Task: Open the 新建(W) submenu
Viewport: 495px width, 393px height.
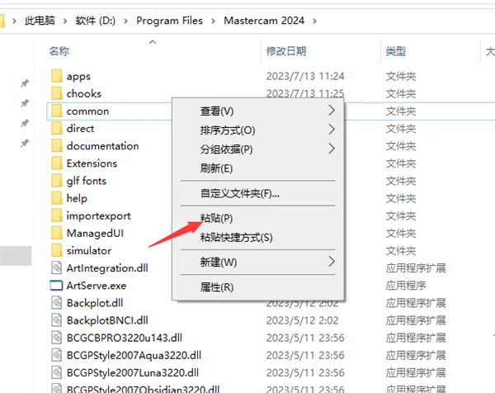Action: click(258, 262)
